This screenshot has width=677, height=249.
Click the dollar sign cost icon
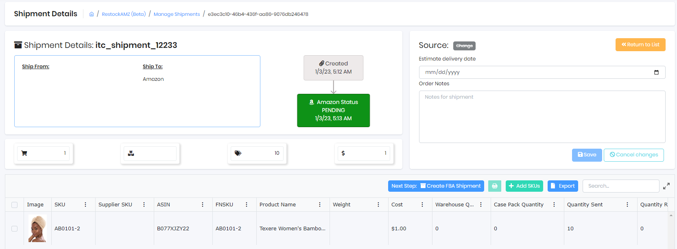[x=343, y=153]
